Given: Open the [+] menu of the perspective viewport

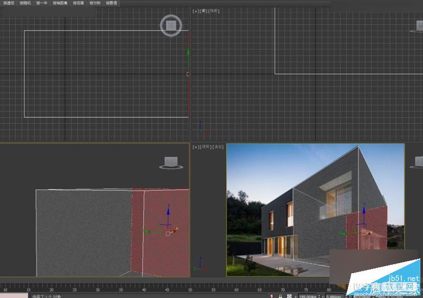Looking at the screenshot, I should pos(196,147).
